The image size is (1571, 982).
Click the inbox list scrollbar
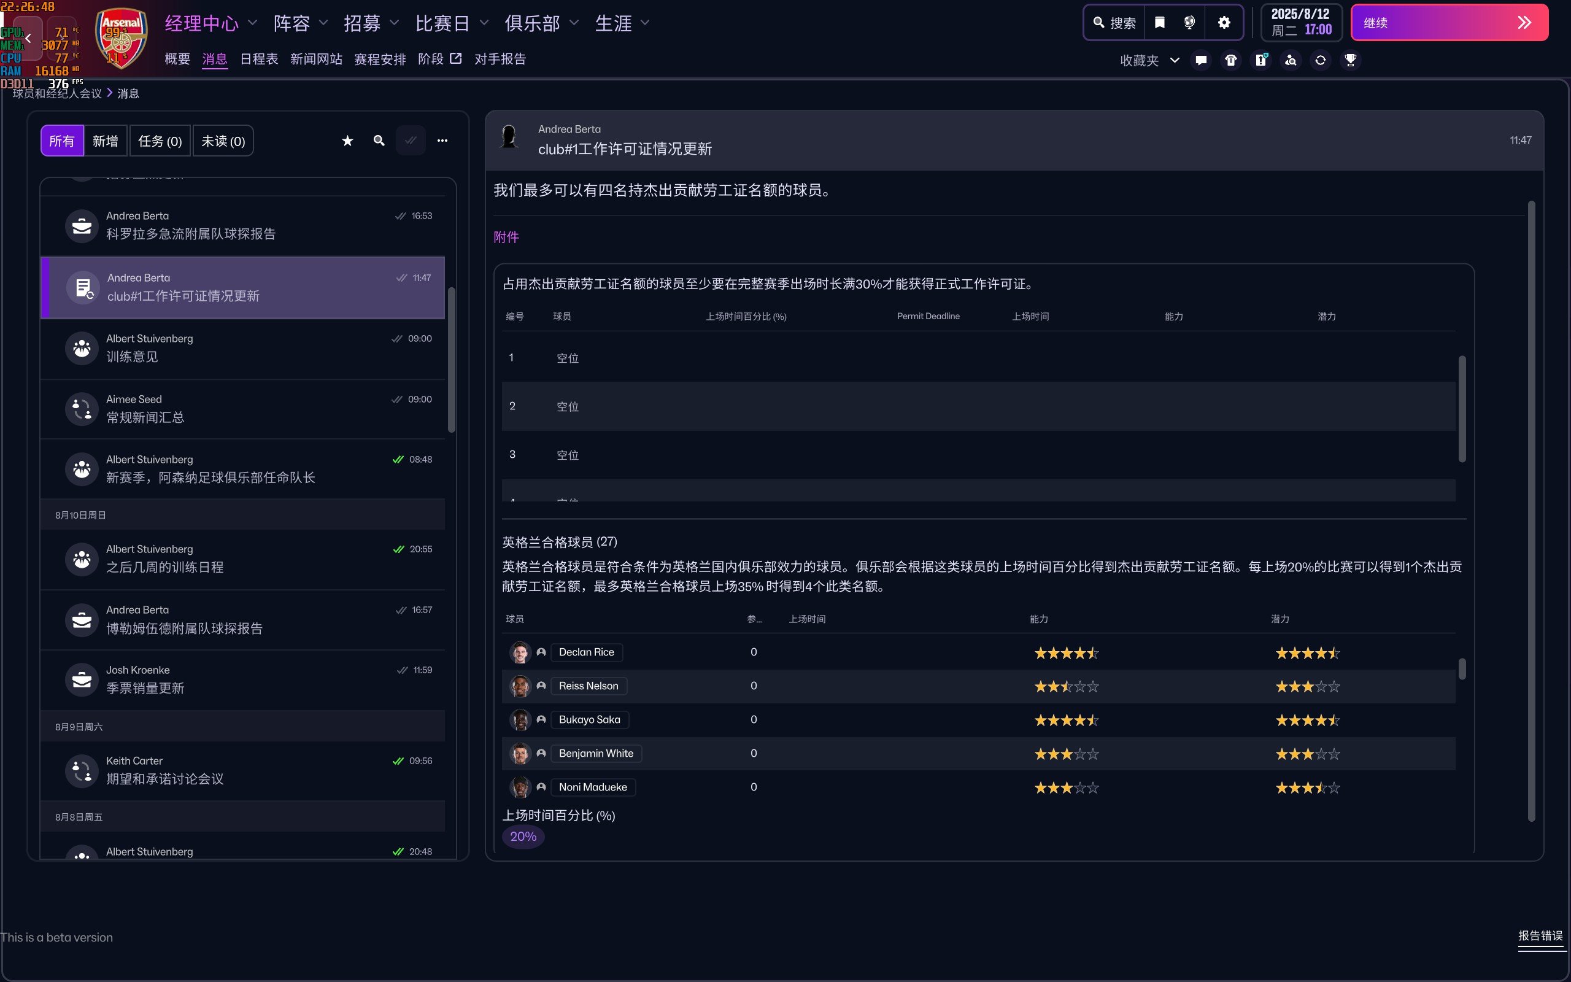(452, 359)
